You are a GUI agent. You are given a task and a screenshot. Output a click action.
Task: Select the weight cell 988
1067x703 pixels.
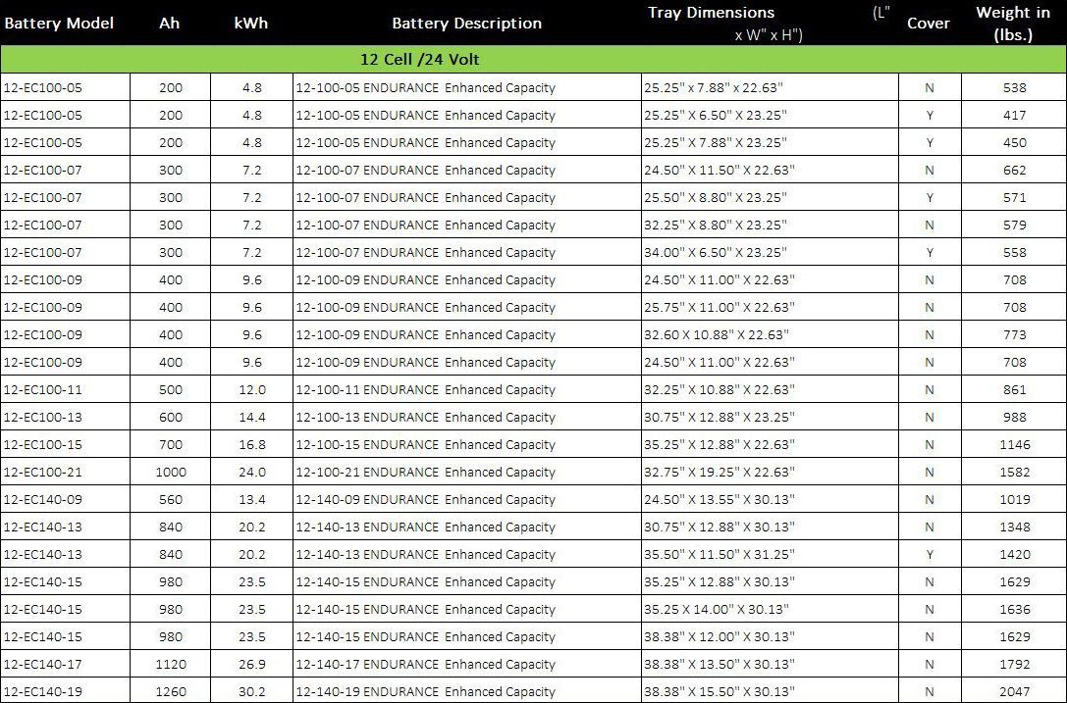(x=1014, y=417)
